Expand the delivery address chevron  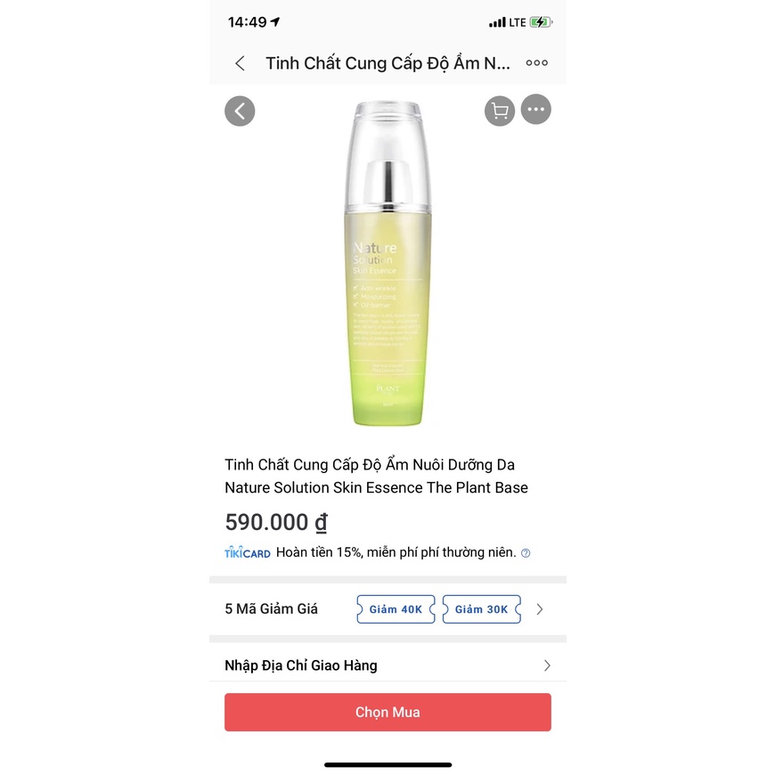pos(547,665)
